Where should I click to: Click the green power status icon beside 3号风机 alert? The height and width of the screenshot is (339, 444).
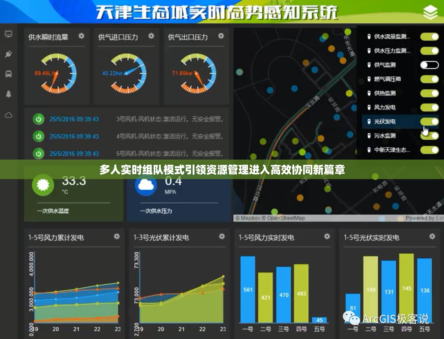pyautogui.click(x=38, y=119)
